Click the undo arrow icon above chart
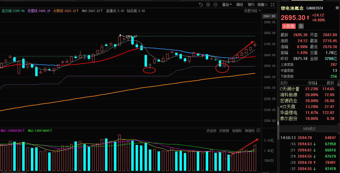 [x=201, y=5]
